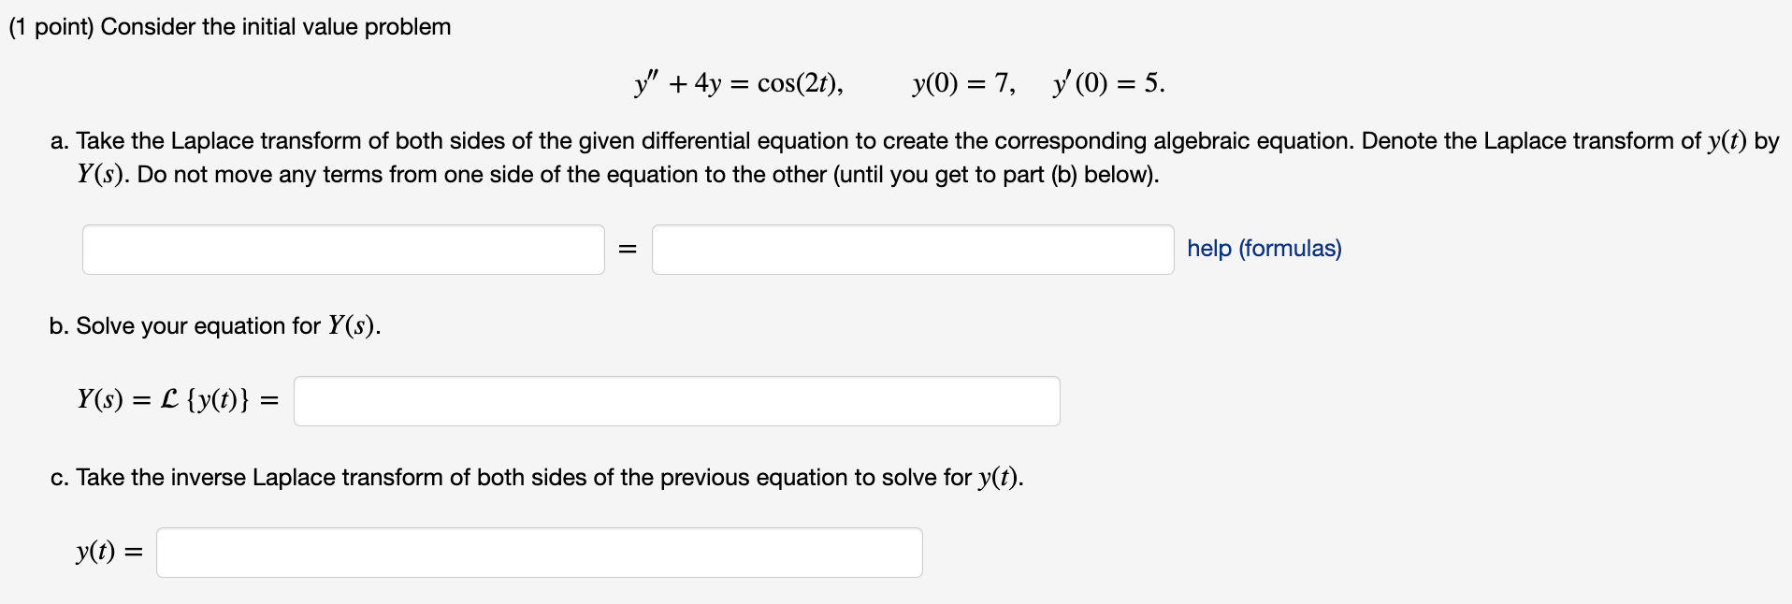Select the y(t) answer box in part c

[539, 553]
